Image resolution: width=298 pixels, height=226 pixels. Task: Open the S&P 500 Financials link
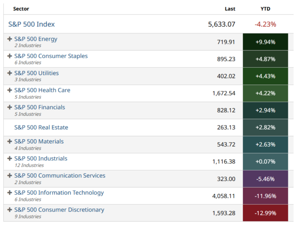tap(40, 107)
